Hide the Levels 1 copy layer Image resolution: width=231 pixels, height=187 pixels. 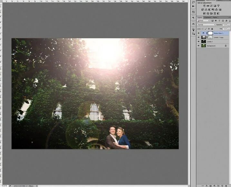pos(198,37)
